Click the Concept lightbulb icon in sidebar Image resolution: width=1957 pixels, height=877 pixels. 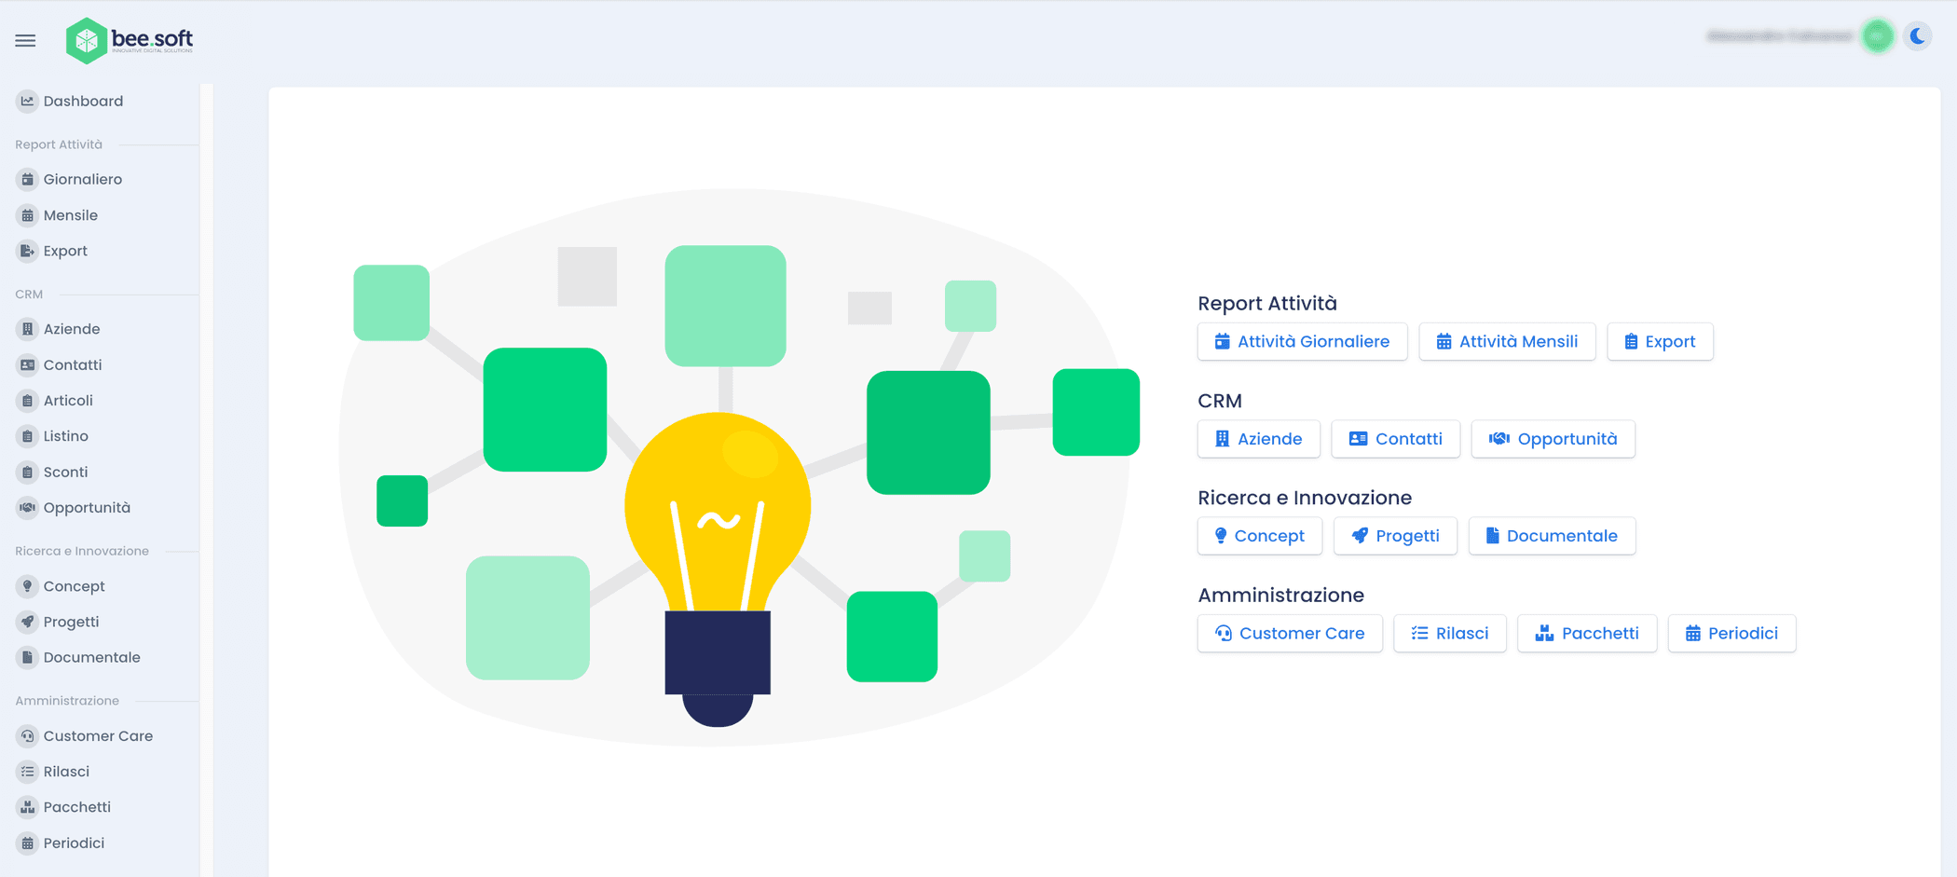(27, 586)
